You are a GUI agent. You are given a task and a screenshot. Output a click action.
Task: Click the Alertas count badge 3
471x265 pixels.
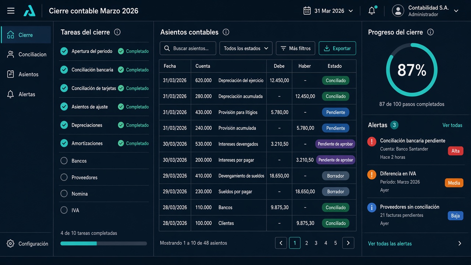(394, 125)
